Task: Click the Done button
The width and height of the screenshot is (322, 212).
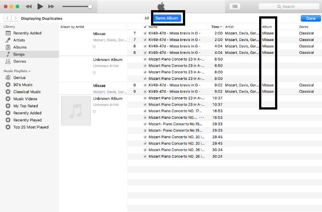Action: click(x=310, y=19)
